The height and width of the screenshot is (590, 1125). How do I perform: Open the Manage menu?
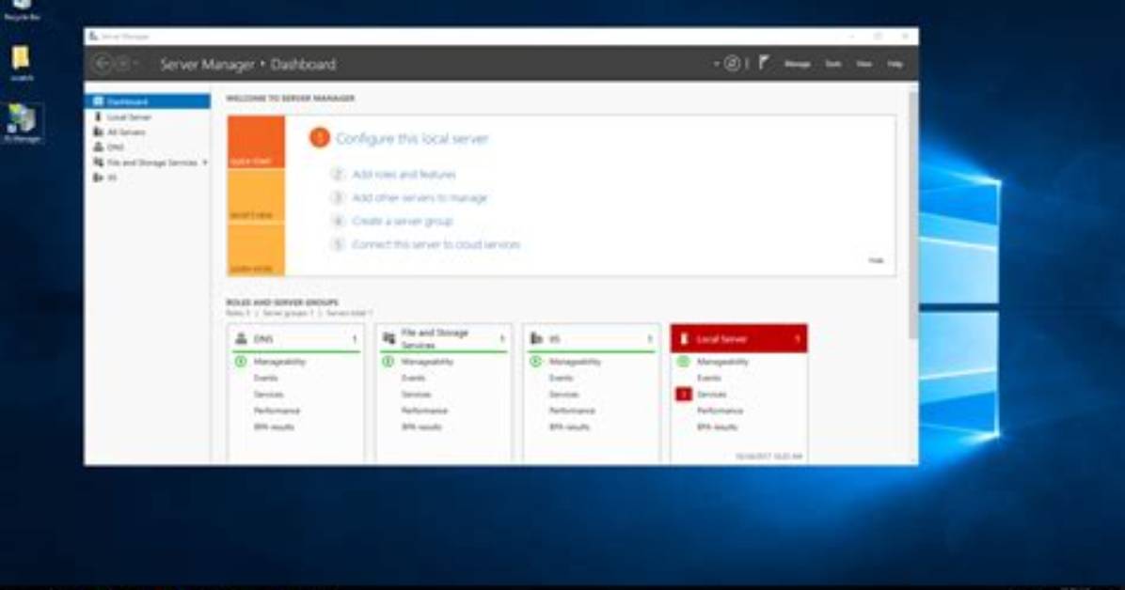pos(797,64)
